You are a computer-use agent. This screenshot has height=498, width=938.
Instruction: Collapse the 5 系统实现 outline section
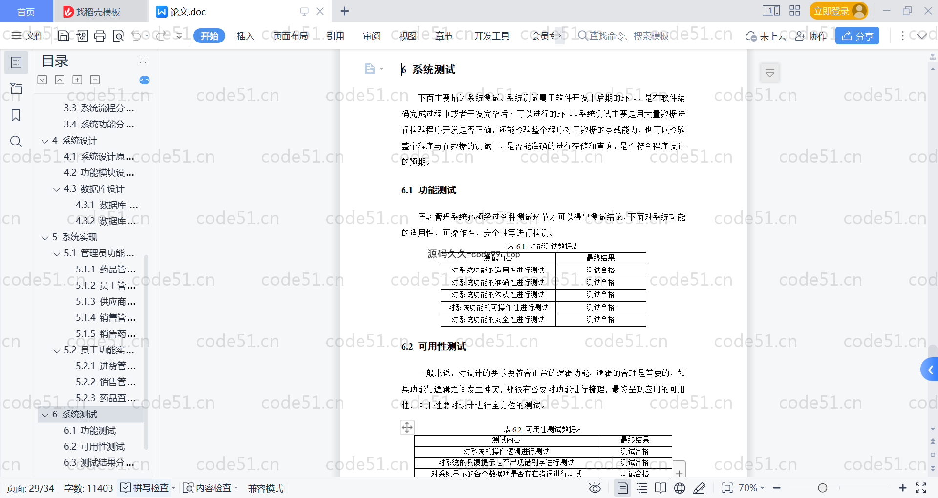click(x=45, y=238)
